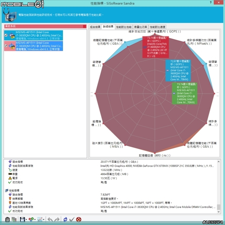Click the blue refresh arrows icon

(x=65, y=219)
